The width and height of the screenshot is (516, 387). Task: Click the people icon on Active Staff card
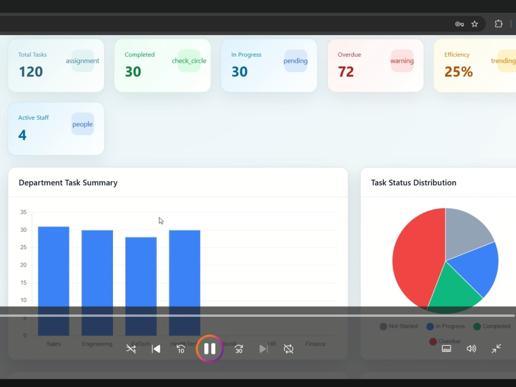click(x=82, y=124)
